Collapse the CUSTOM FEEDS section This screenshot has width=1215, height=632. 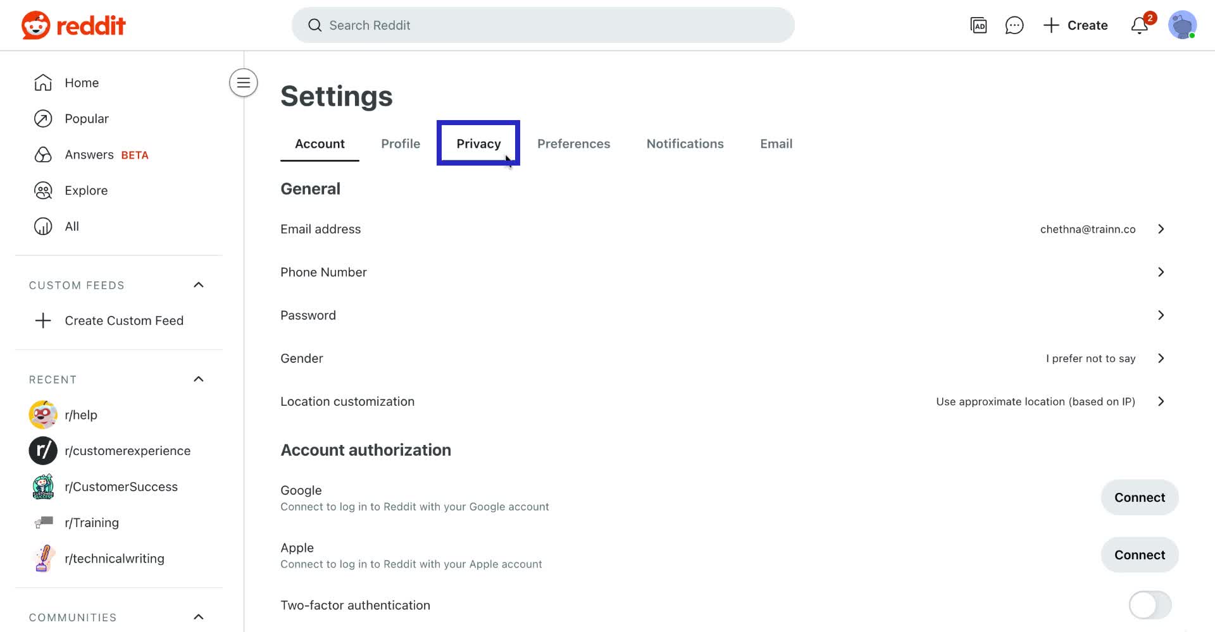click(199, 285)
